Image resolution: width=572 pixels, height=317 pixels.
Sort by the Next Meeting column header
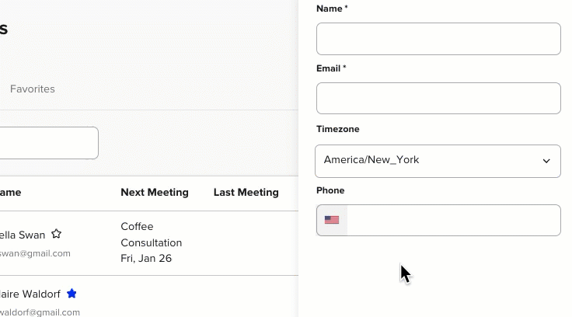click(x=155, y=192)
